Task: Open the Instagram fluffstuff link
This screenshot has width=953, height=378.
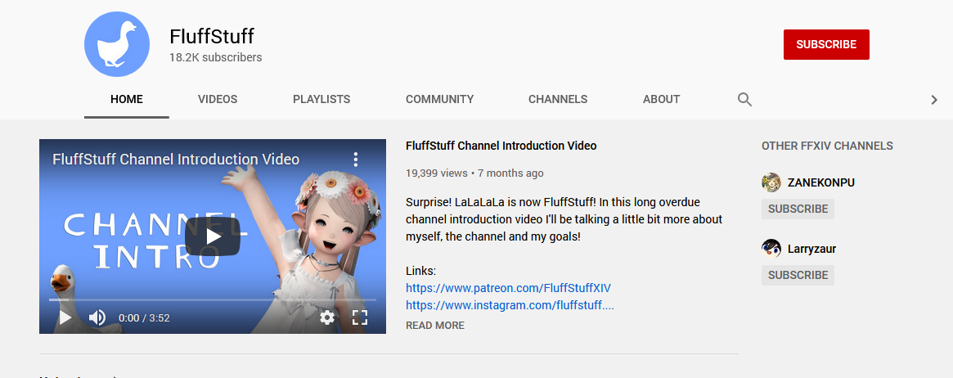Action: tap(510, 305)
